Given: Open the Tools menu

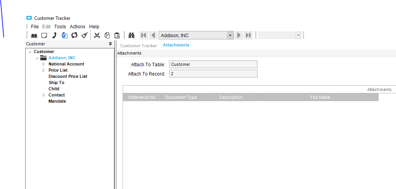Looking at the screenshot, I should (60, 26).
